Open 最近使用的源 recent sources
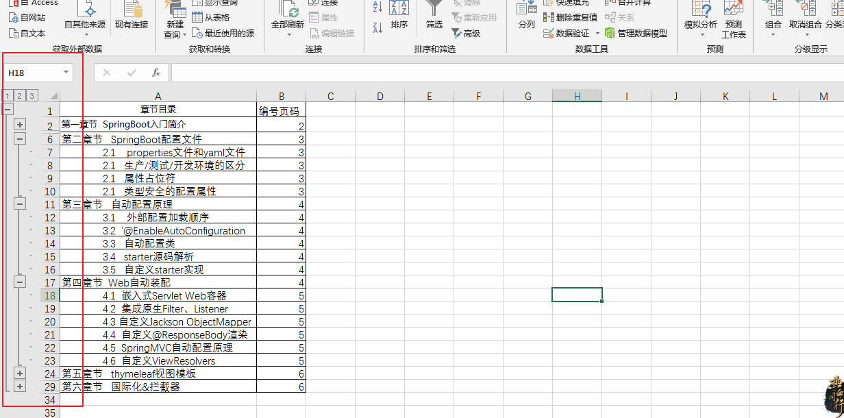This screenshot has height=418, width=844. pos(223,33)
